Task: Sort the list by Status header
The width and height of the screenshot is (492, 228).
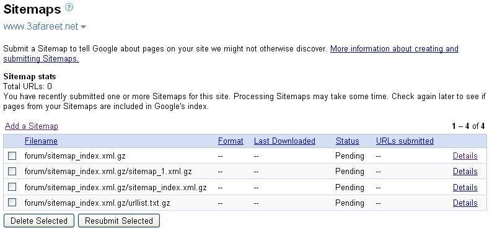Action: tap(348, 141)
